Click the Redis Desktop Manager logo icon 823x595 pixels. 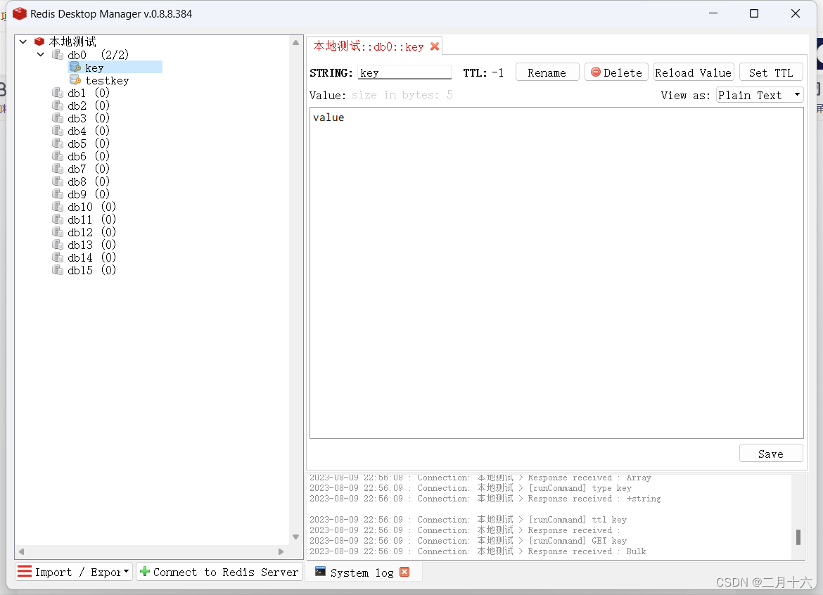20,13
